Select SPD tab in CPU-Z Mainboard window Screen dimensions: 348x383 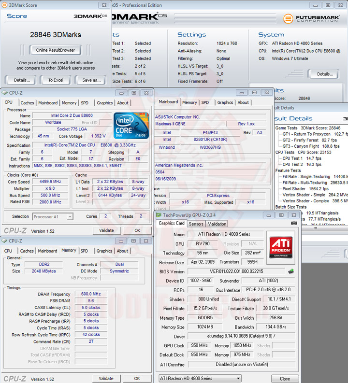(205, 102)
